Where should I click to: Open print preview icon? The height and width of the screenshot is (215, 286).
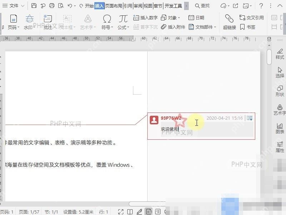pos(61,6)
